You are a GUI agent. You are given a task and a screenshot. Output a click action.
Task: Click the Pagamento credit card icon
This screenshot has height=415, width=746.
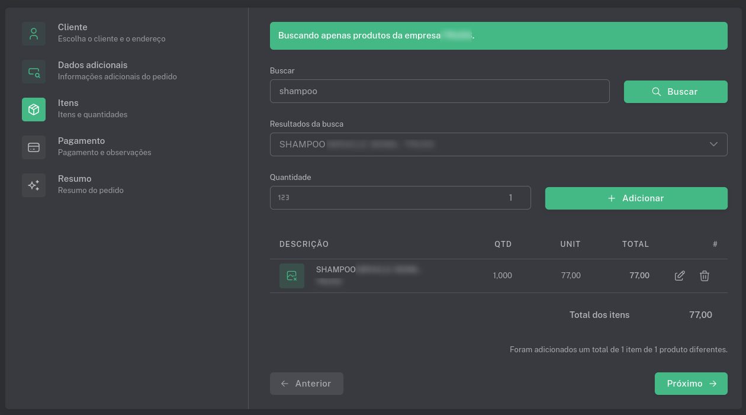[34, 147]
